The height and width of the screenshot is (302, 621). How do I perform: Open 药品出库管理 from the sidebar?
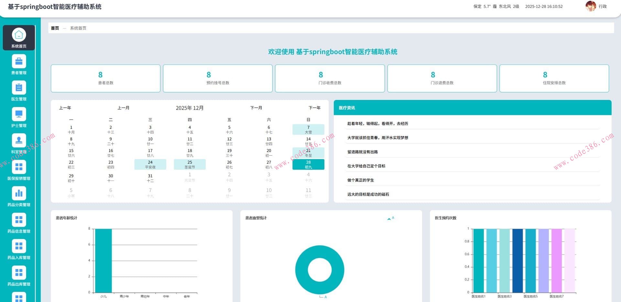tap(18, 276)
